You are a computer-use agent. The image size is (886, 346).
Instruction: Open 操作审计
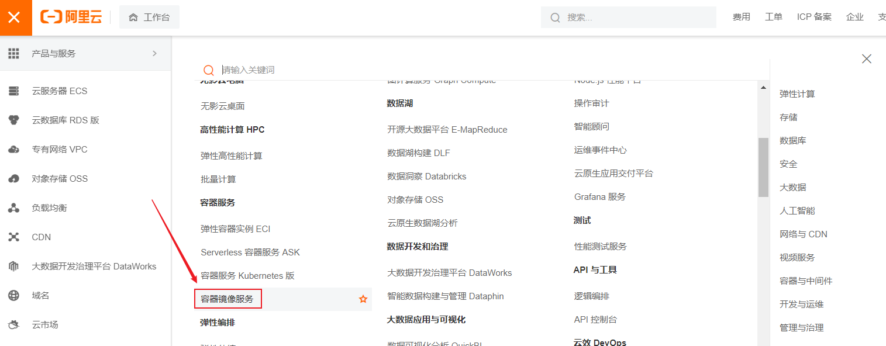(592, 103)
